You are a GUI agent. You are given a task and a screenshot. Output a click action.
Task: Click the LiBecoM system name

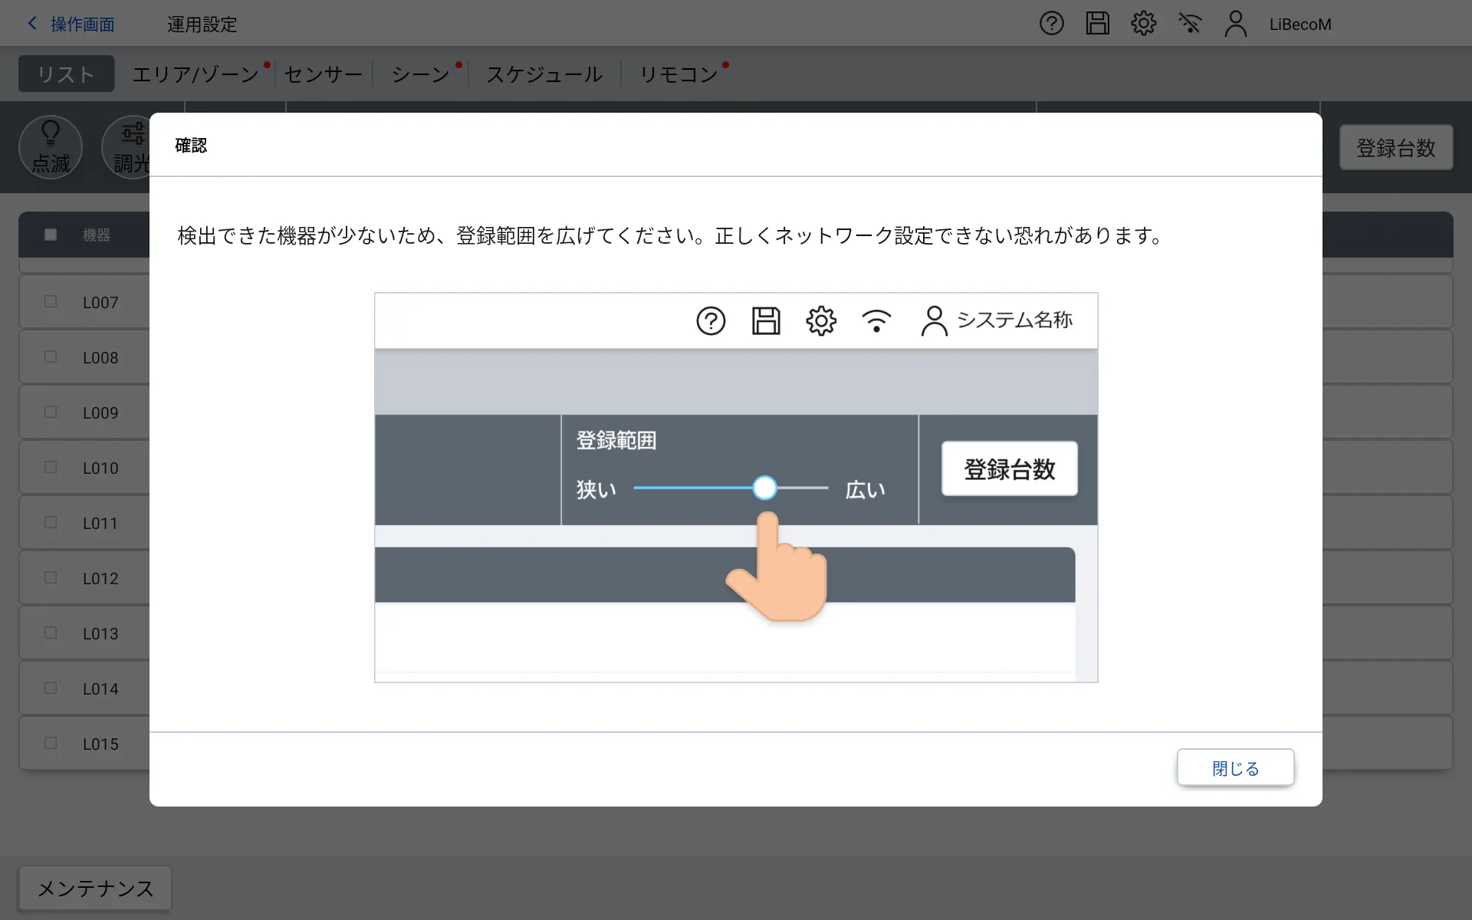tap(1300, 25)
